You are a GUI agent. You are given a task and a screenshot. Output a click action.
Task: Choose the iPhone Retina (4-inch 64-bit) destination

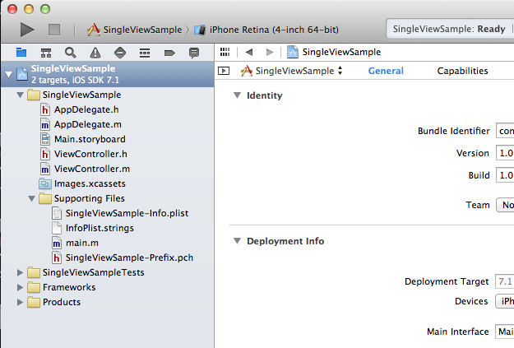pos(266,30)
